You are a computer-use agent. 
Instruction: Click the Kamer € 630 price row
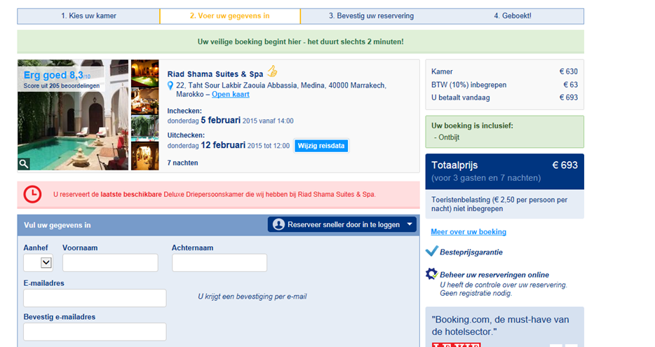505,72
